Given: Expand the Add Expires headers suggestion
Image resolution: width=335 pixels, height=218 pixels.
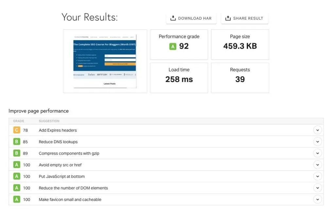Looking at the screenshot, I should click(317, 130).
